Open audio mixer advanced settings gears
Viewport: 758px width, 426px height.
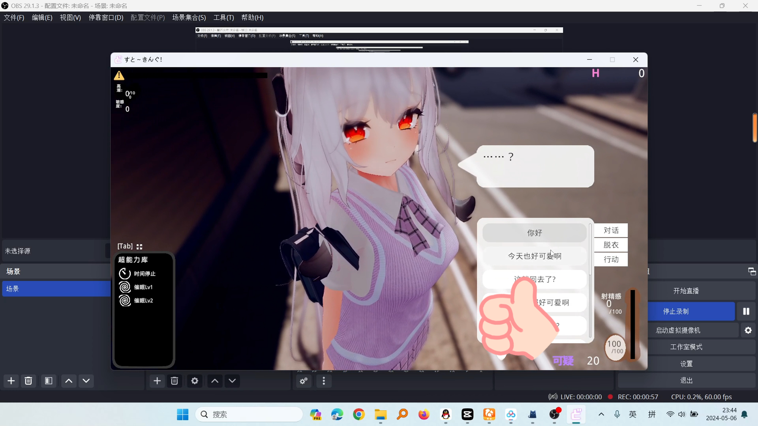pos(304,381)
